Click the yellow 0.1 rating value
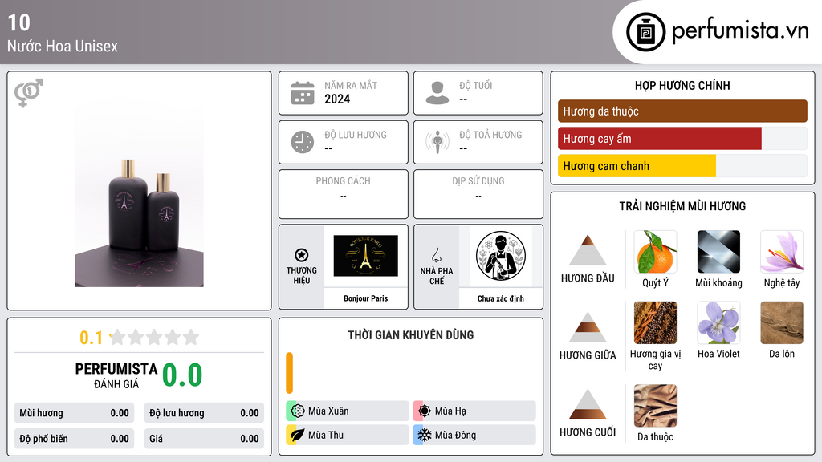Image resolution: width=822 pixels, height=462 pixels. [x=91, y=338]
